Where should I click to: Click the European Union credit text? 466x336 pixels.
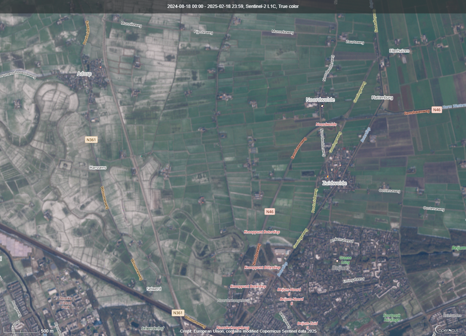[248, 331]
